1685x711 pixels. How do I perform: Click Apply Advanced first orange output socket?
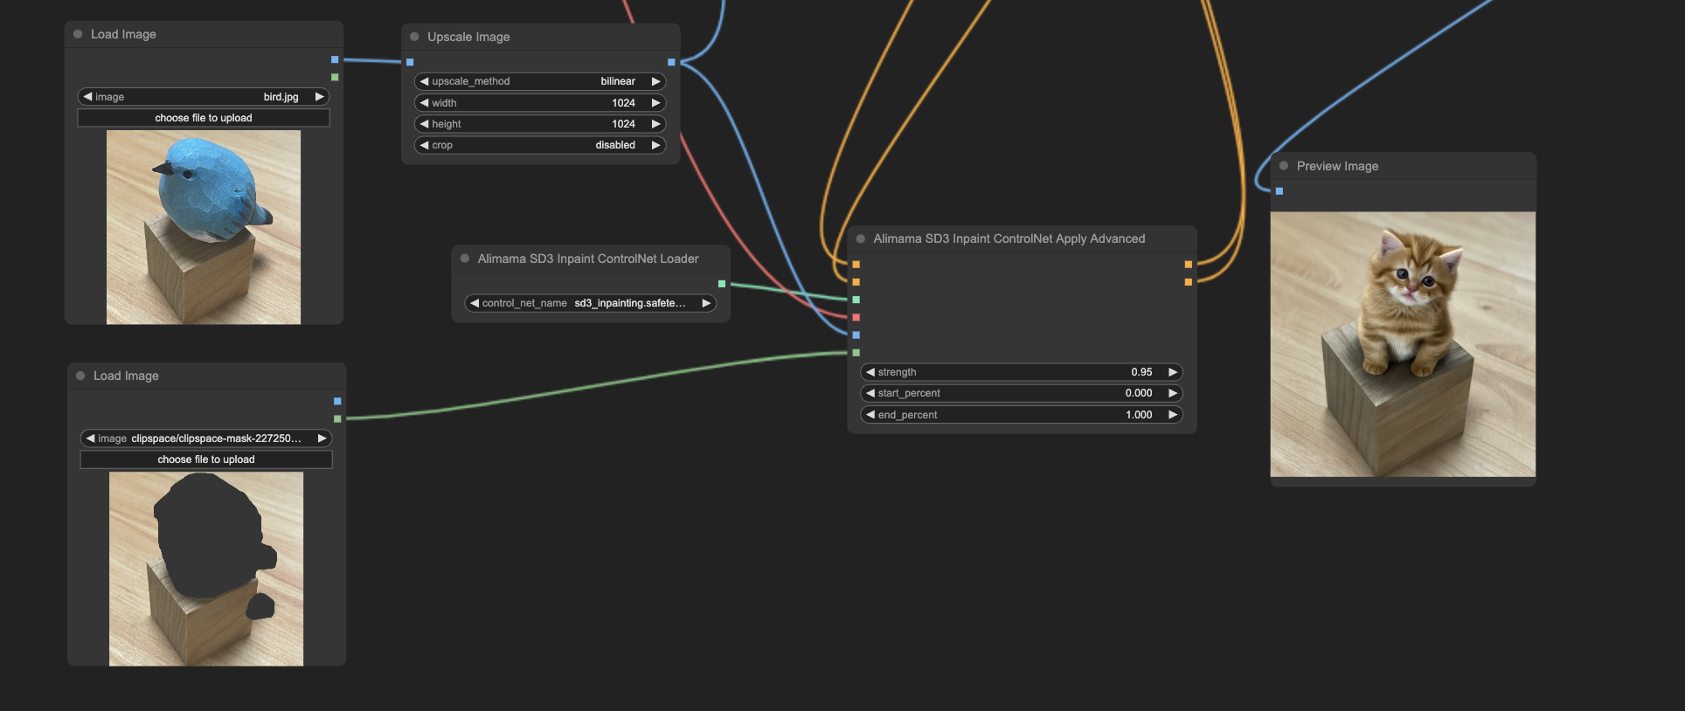coord(1188,264)
